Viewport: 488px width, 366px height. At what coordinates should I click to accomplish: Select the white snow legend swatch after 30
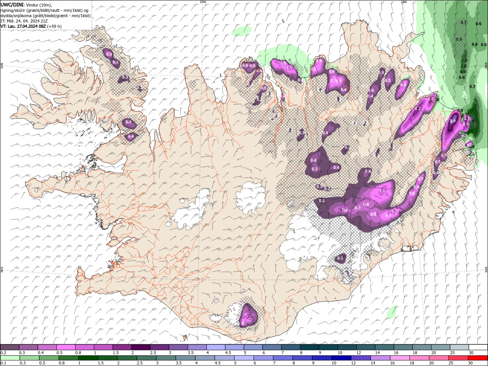[478, 347]
